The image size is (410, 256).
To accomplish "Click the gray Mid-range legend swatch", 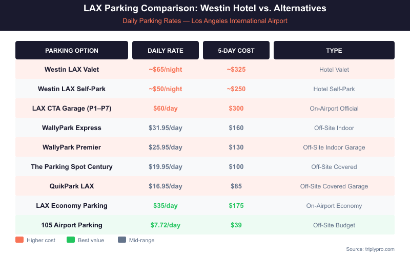I will [x=121, y=240].
